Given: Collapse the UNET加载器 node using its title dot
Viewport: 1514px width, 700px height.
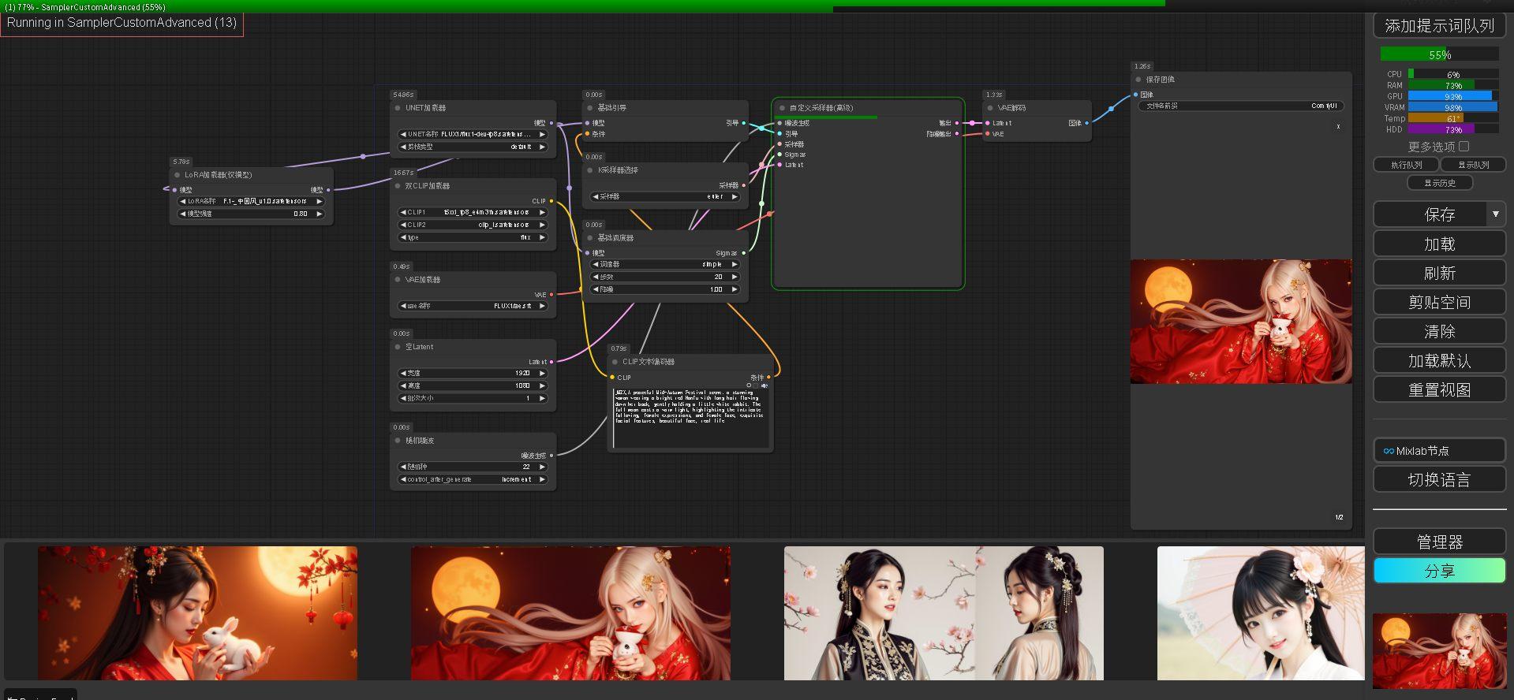Looking at the screenshot, I should [x=398, y=108].
